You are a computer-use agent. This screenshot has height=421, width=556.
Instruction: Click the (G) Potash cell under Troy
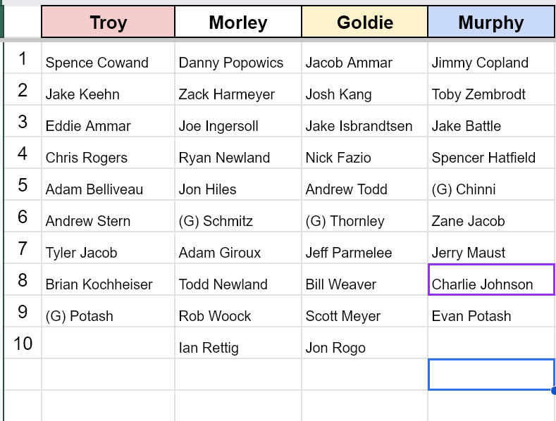coord(108,311)
